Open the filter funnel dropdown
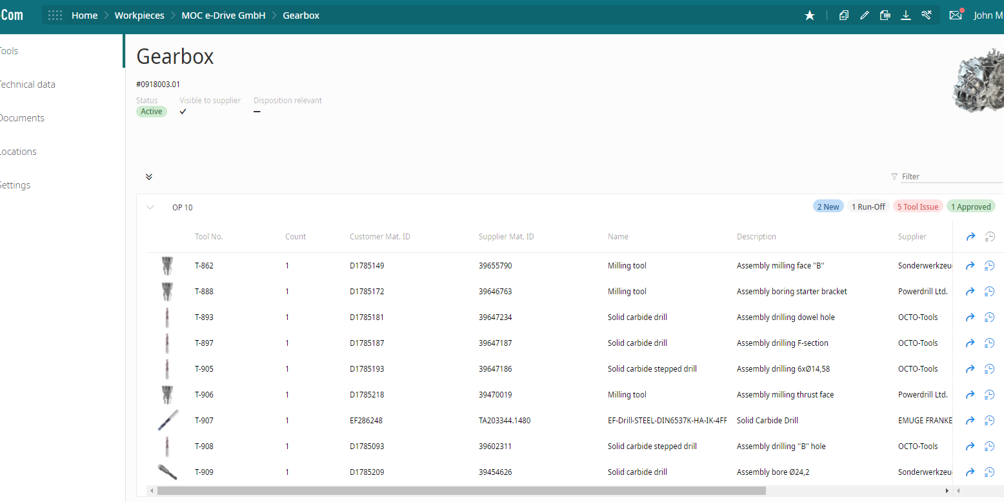1004x502 pixels. click(894, 176)
